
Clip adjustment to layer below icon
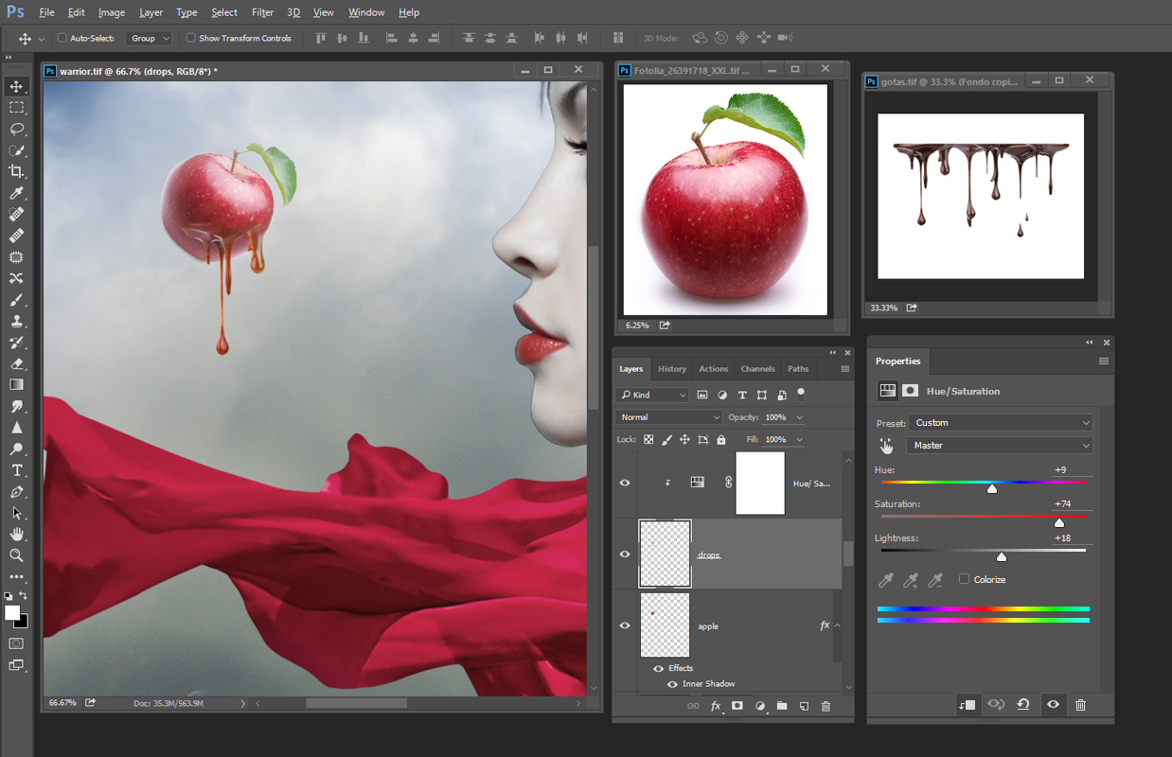point(967,705)
